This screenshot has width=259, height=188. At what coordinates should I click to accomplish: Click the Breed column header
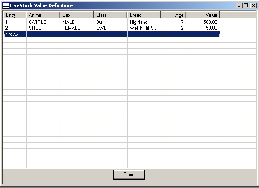144,15
